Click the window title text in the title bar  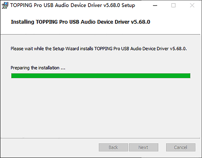point(72,5)
